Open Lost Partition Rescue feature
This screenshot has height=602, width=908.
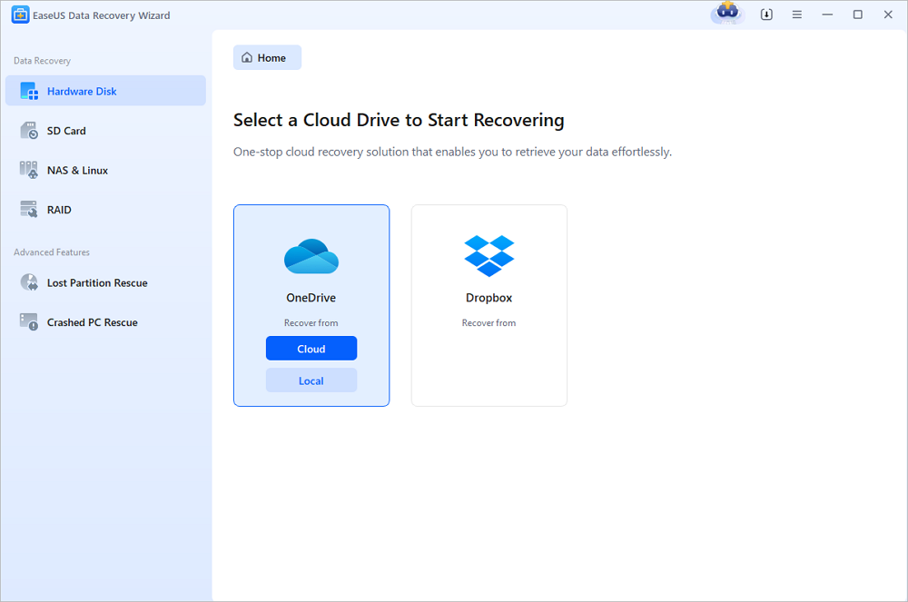coord(96,283)
